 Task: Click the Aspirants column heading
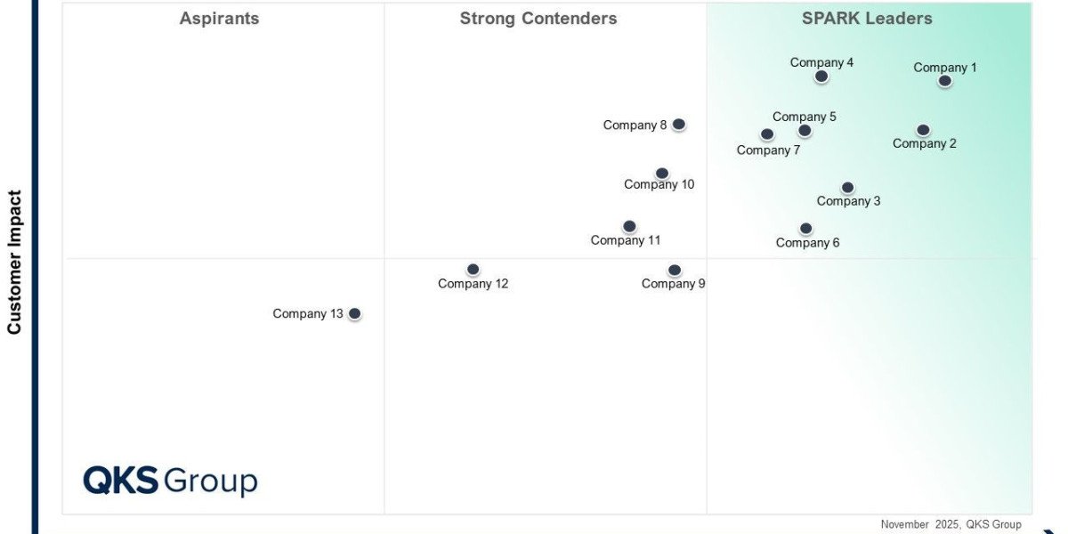click(219, 19)
